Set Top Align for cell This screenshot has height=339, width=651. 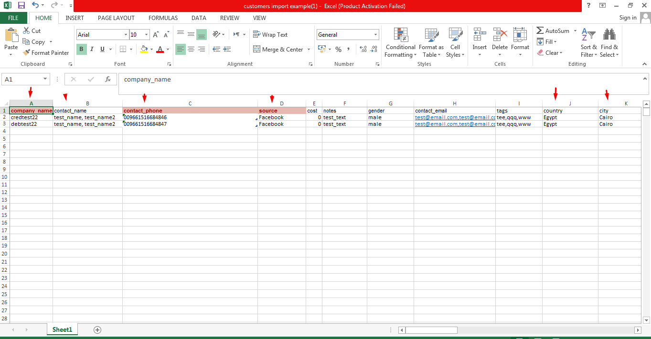180,34
